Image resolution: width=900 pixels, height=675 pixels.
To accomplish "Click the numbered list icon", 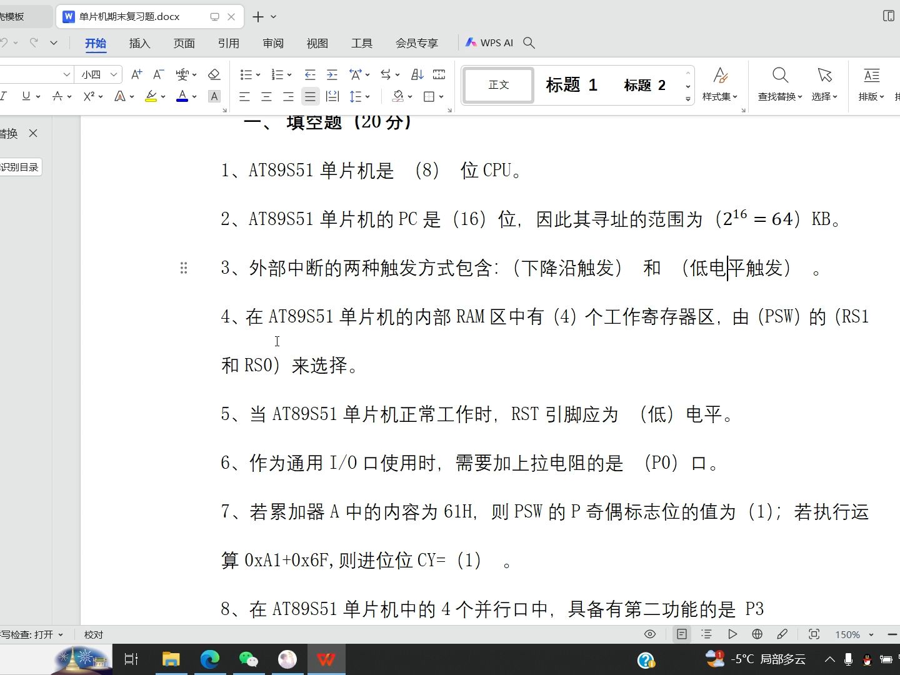I will (277, 74).
